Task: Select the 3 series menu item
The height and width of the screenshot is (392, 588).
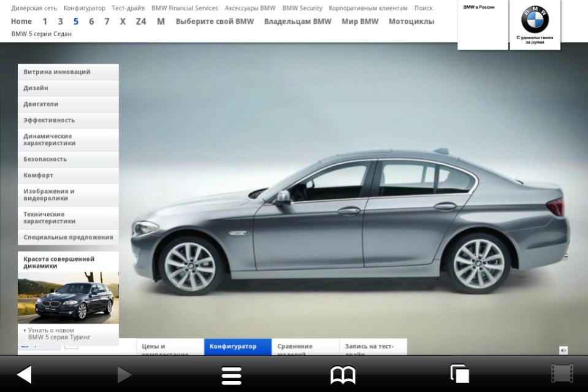Action: (60, 21)
